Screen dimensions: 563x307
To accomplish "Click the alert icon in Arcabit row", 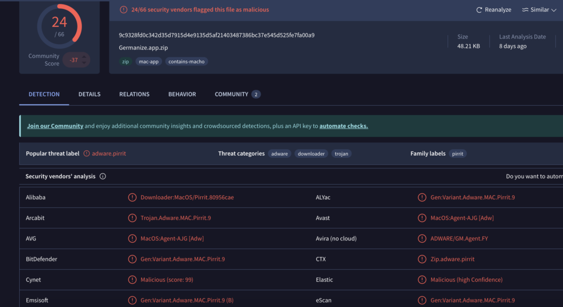I will (132, 218).
